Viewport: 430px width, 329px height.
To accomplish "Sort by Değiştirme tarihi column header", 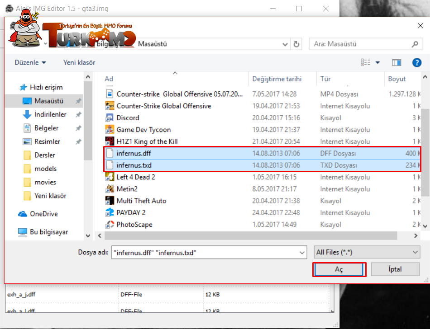I will coord(277,79).
